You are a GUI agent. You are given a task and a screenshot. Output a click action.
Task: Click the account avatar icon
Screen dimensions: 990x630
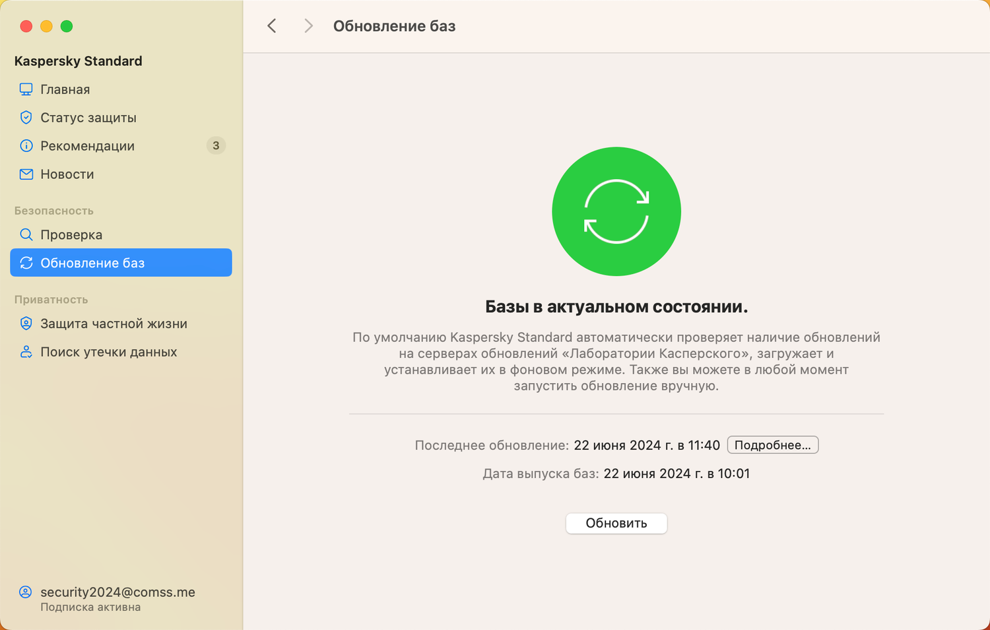(x=25, y=592)
